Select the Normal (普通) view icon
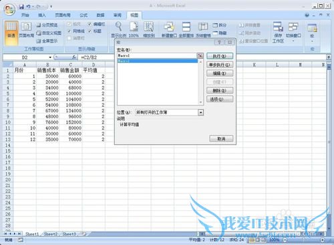Image resolution: width=334 pixels, height=245 pixels. click(x=11, y=33)
